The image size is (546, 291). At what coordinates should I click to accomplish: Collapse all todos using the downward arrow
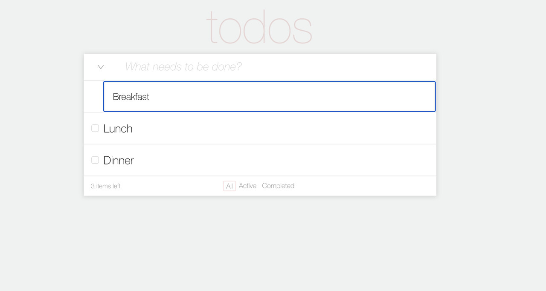click(100, 66)
